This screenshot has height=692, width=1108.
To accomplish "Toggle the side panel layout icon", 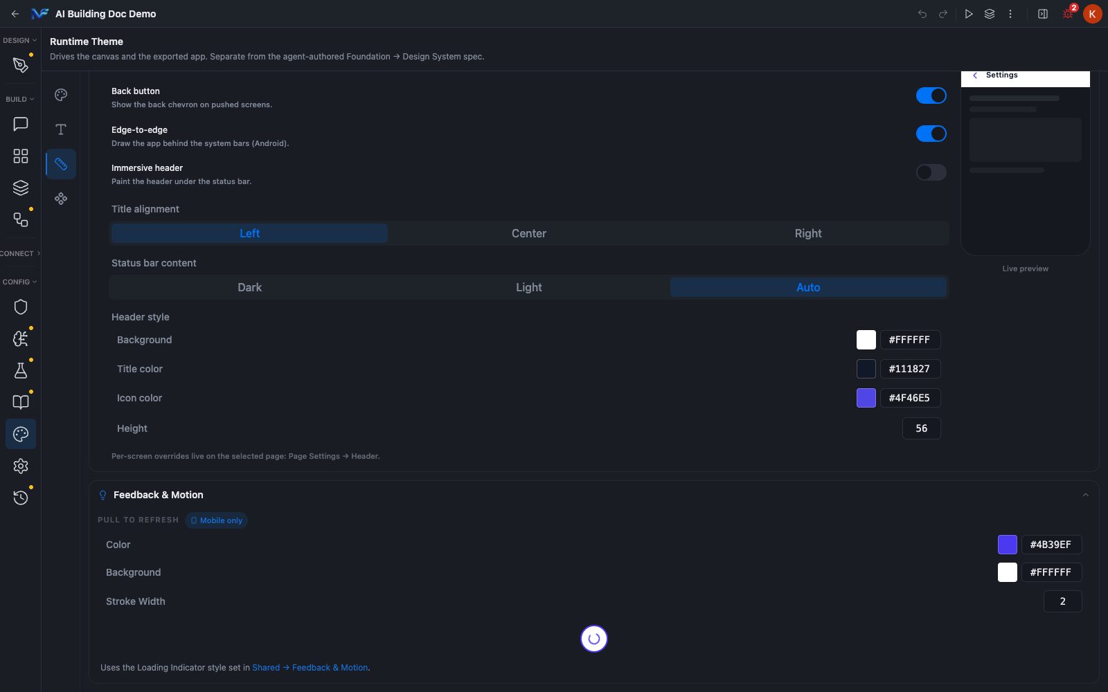I will pyautogui.click(x=1043, y=14).
